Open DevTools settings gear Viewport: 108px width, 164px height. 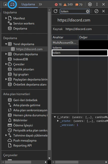90,4
